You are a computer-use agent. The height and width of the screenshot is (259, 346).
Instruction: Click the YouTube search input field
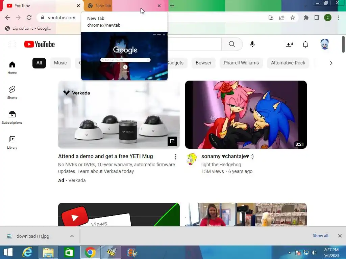[x=194, y=44]
